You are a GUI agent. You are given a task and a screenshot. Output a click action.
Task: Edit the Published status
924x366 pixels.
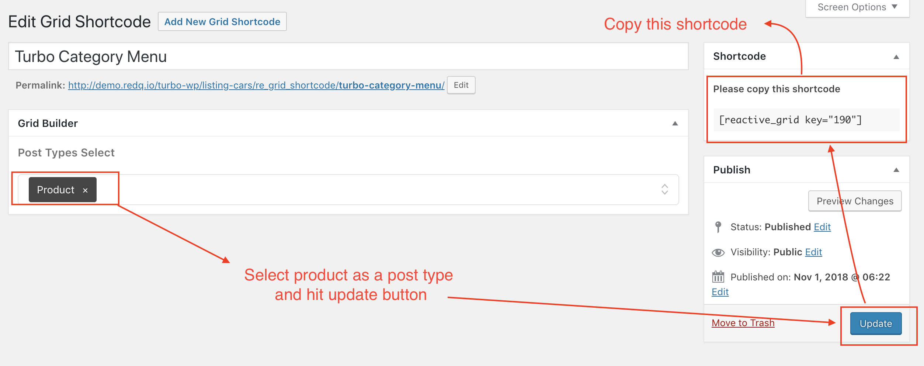tap(822, 227)
